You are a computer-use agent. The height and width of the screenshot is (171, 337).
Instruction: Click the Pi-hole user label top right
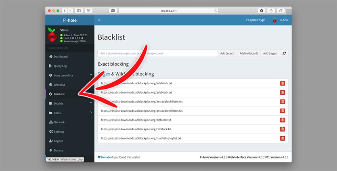point(284,20)
